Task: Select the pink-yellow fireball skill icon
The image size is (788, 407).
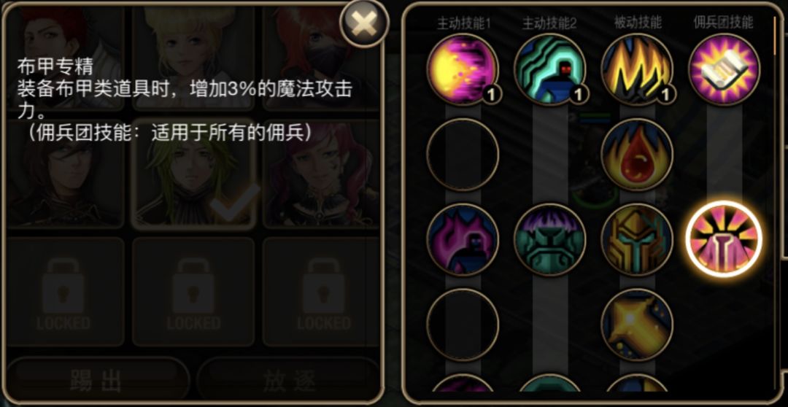Action: pos(463,69)
